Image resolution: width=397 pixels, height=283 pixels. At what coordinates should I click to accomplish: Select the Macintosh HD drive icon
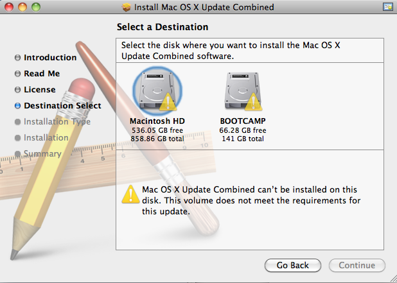point(156,91)
